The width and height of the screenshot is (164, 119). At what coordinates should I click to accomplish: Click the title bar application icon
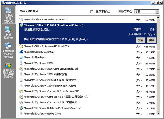coord(3,3)
